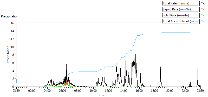Image resolution: width=208 pixels, height=97 pixels.
Task: Select the Liquid Rate (mm/hr) legend label
Action: click(x=180, y=9)
